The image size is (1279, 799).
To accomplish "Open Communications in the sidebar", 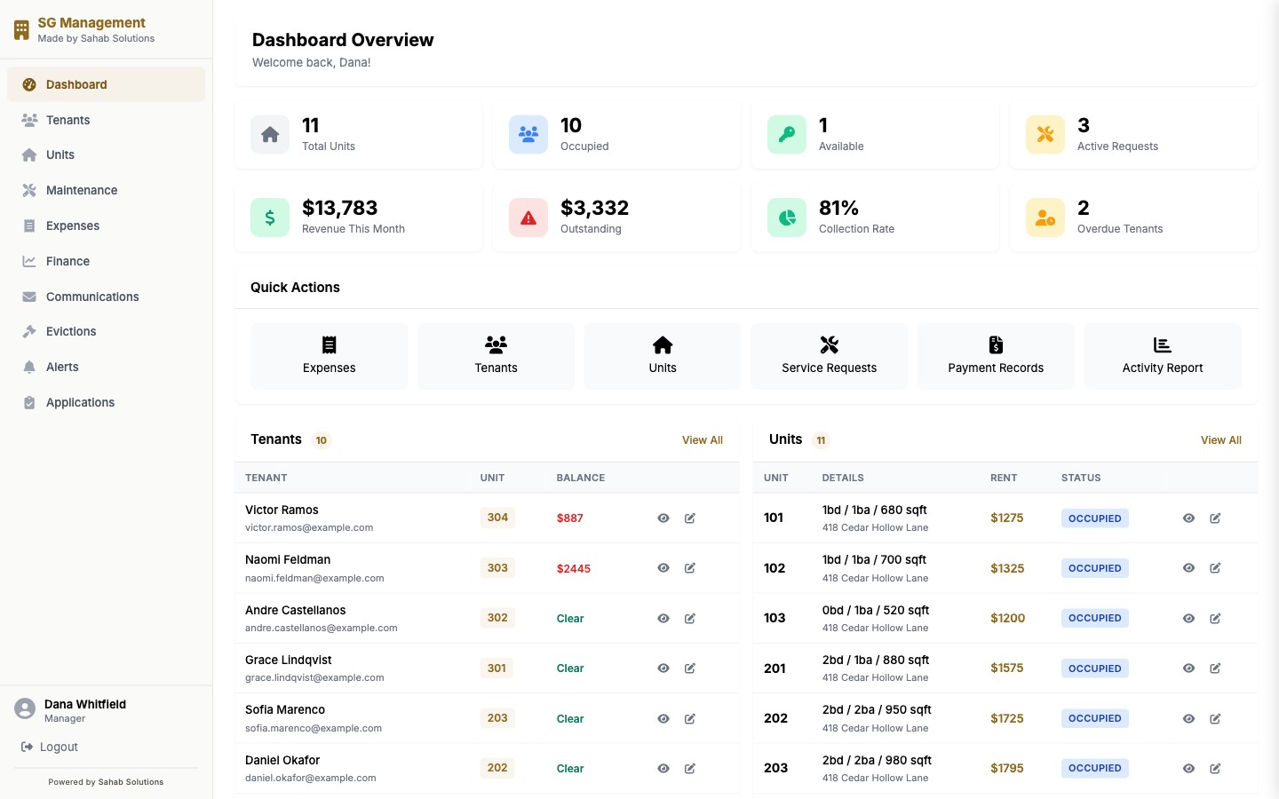I will point(106,297).
